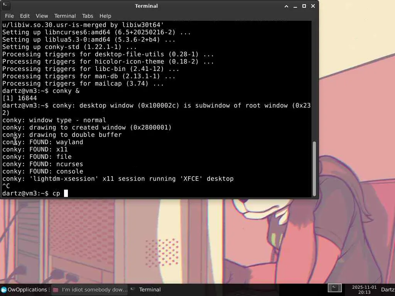
Task: Click 'conky: drawing to double buffer' line
Action: [x=62, y=135]
